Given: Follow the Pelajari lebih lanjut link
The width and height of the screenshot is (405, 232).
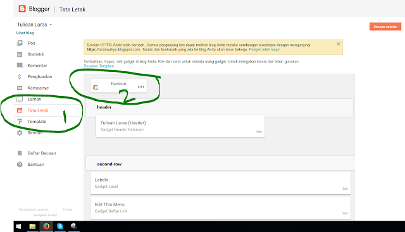Looking at the screenshot, I should (265, 49).
